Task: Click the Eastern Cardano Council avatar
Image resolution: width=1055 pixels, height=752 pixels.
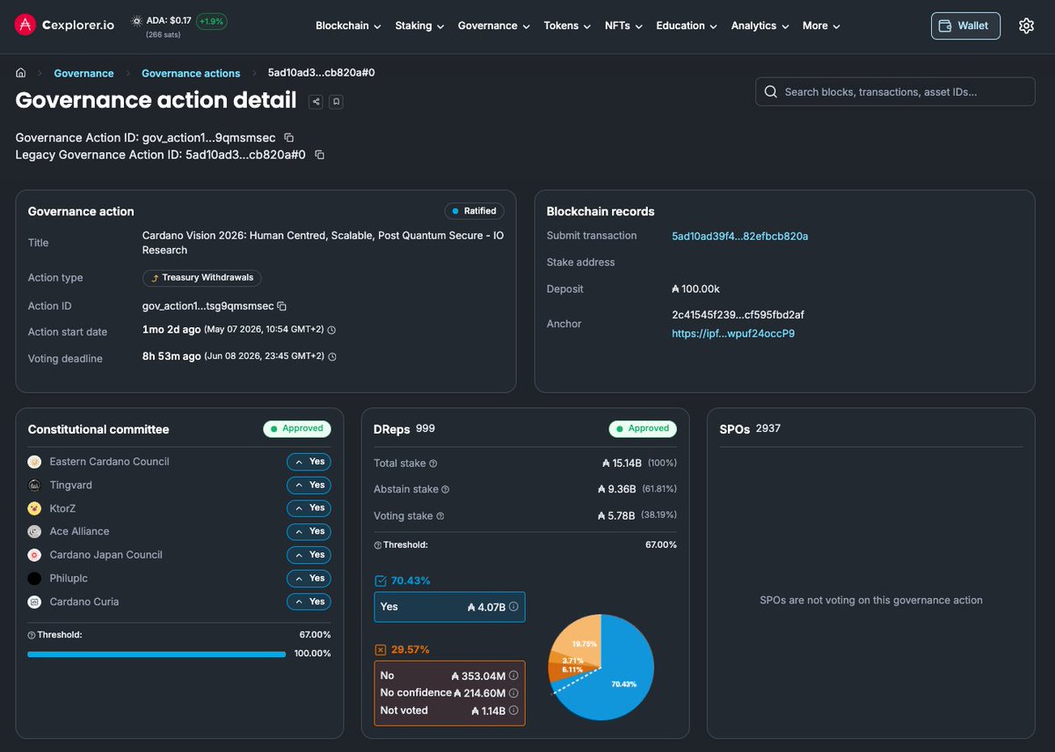Action: pos(34,462)
